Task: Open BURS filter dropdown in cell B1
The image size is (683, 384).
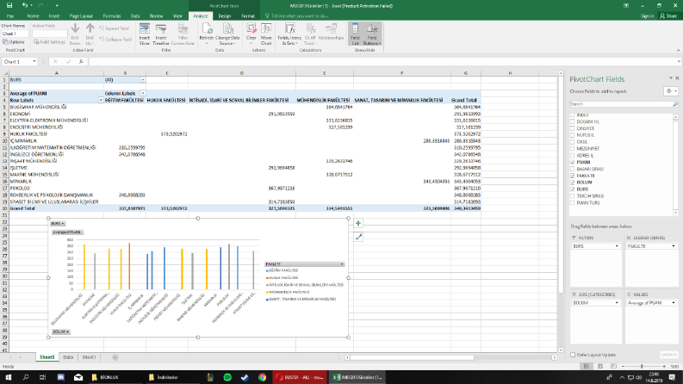Action: [142, 80]
